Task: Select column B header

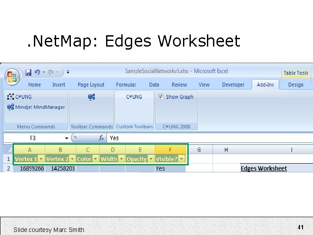Action: 60,150
